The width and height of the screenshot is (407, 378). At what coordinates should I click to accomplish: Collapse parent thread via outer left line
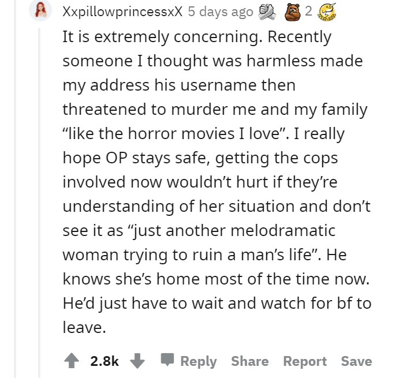tap(15, 189)
